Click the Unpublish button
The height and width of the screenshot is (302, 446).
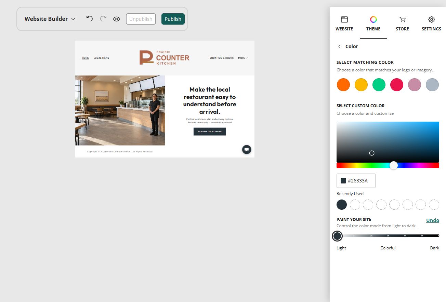coord(141,19)
